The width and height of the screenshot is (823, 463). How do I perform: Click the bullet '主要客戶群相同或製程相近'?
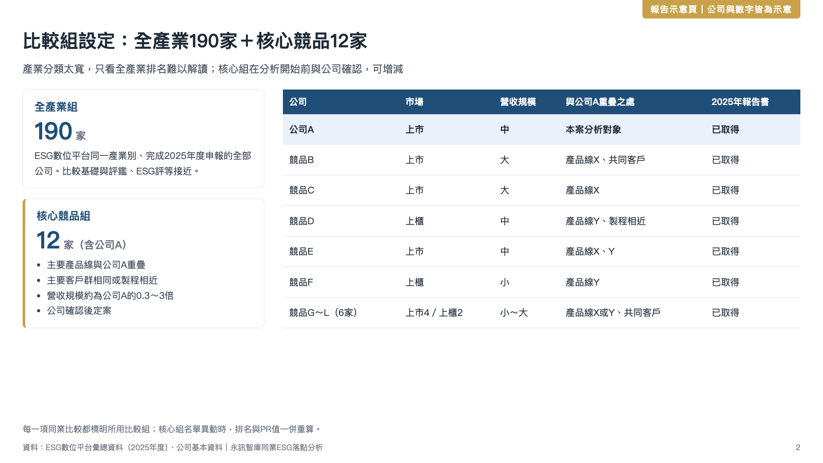(102, 280)
